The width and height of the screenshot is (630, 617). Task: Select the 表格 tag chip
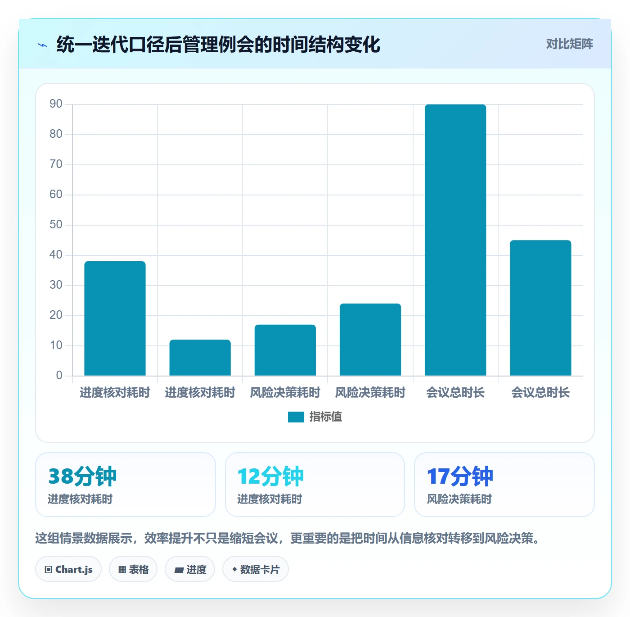point(133,569)
